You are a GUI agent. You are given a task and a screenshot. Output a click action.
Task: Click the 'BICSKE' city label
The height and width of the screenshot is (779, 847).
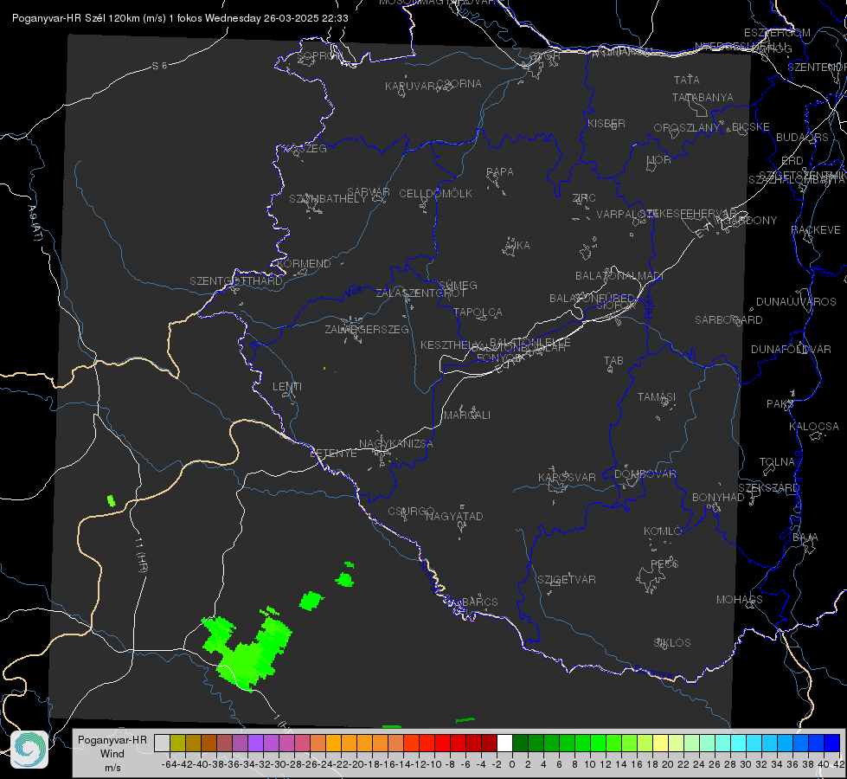[751, 127]
